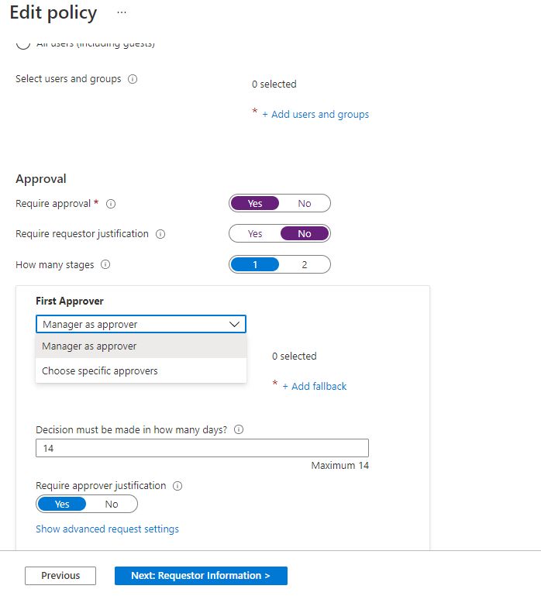
Task: Select the All users (including guests) radio button
Action: coord(23,45)
